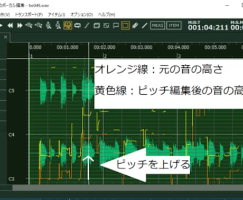Click the 00:05.000 mark on time ruler
The width and height of the screenshot is (243, 200).
pos(216,47)
